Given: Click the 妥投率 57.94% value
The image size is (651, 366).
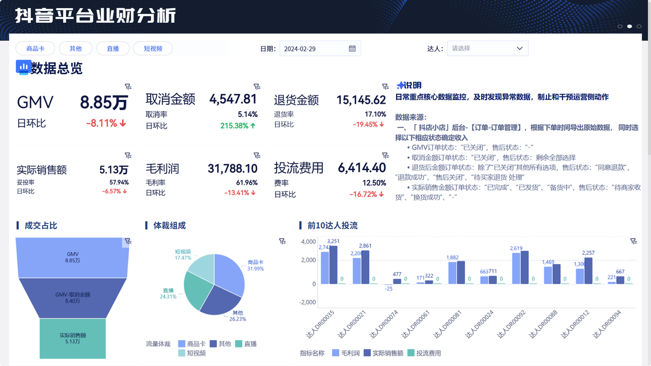Looking at the screenshot, I should point(119,182).
